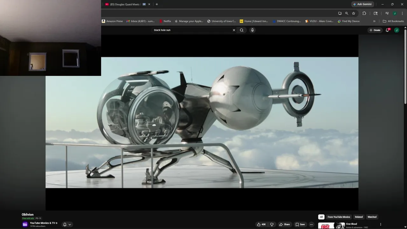Image resolution: width=407 pixels, height=229 pixels.
Task: Click the Oblivion video title
Action: click(x=28, y=215)
